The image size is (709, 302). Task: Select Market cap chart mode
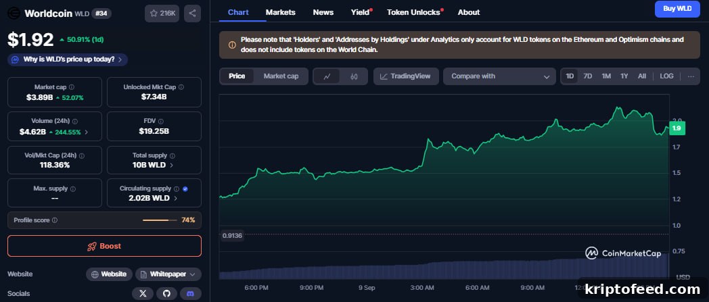(x=281, y=76)
